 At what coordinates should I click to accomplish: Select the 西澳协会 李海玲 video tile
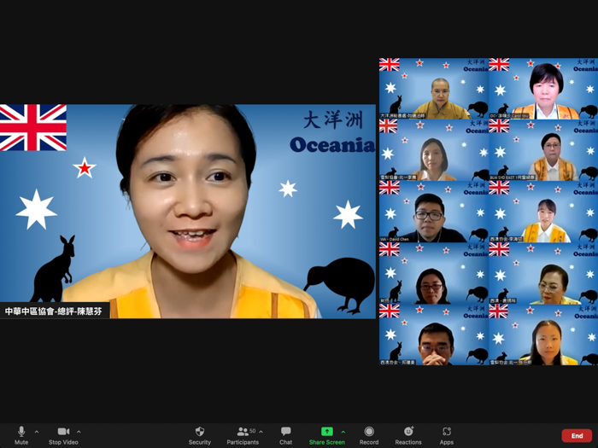coord(543,212)
